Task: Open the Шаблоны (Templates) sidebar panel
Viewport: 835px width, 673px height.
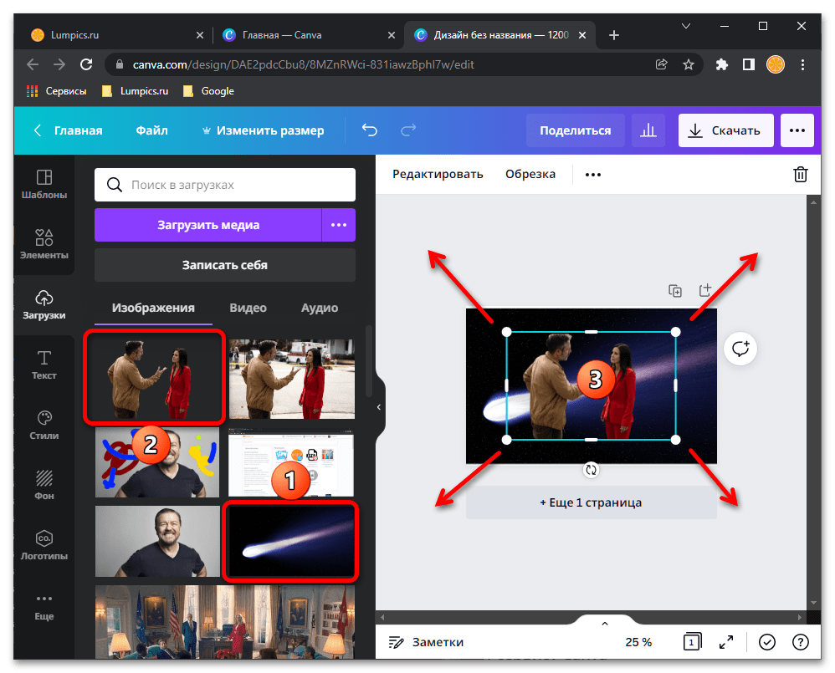Action: (x=44, y=185)
